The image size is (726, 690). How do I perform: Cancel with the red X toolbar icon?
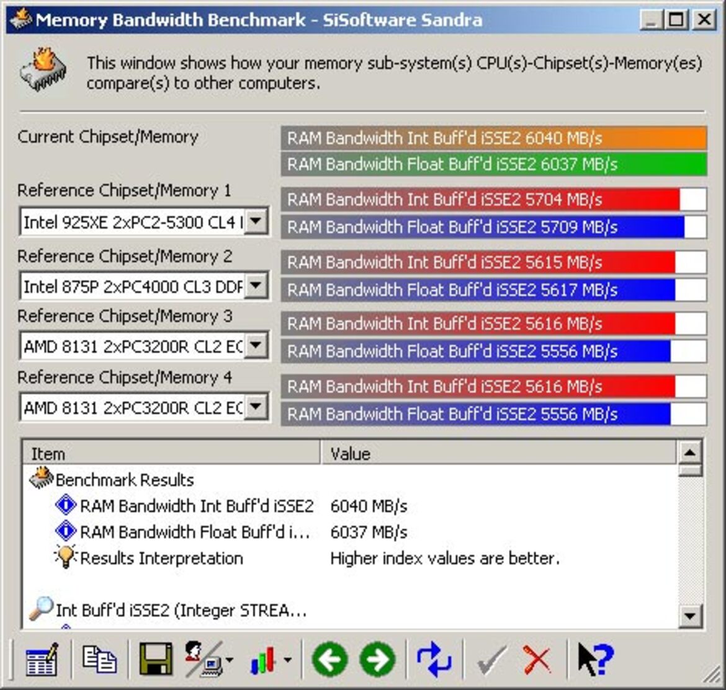[x=537, y=660]
